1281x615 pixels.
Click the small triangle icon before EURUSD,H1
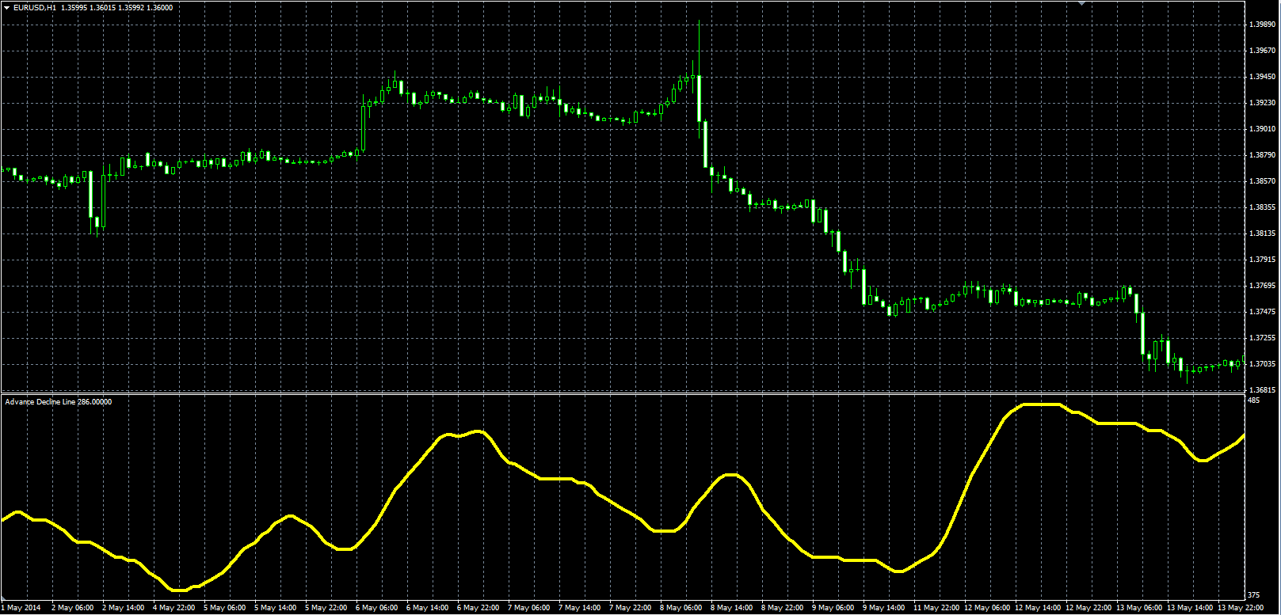point(6,7)
